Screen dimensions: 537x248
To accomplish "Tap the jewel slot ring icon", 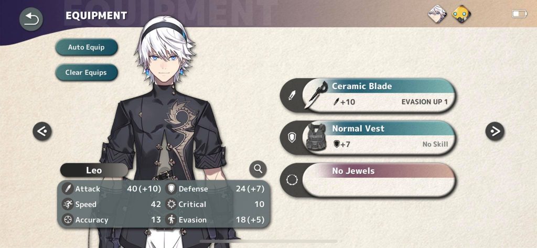I will 292,180.
